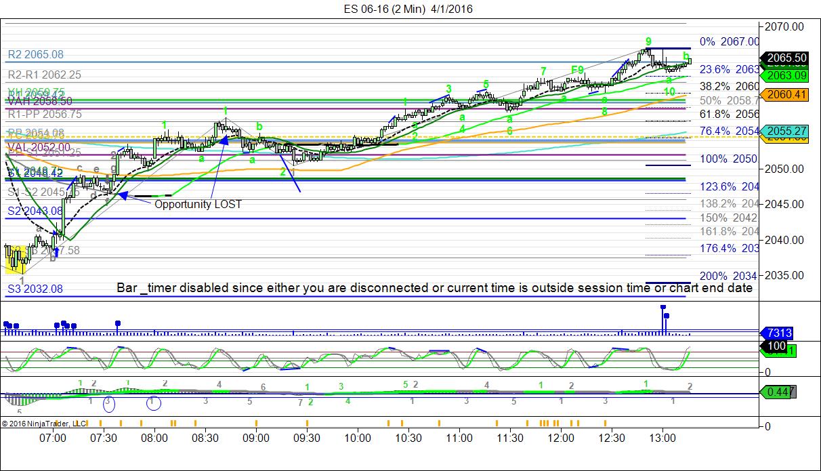Click the Bar _timer disabled message text
Image resolution: width=821 pixels, height=471 pixels.
pos(434,288)
